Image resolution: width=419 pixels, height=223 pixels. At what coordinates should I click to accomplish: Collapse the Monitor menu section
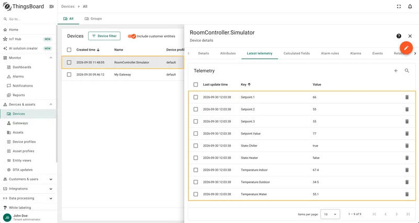coord(51,58)
